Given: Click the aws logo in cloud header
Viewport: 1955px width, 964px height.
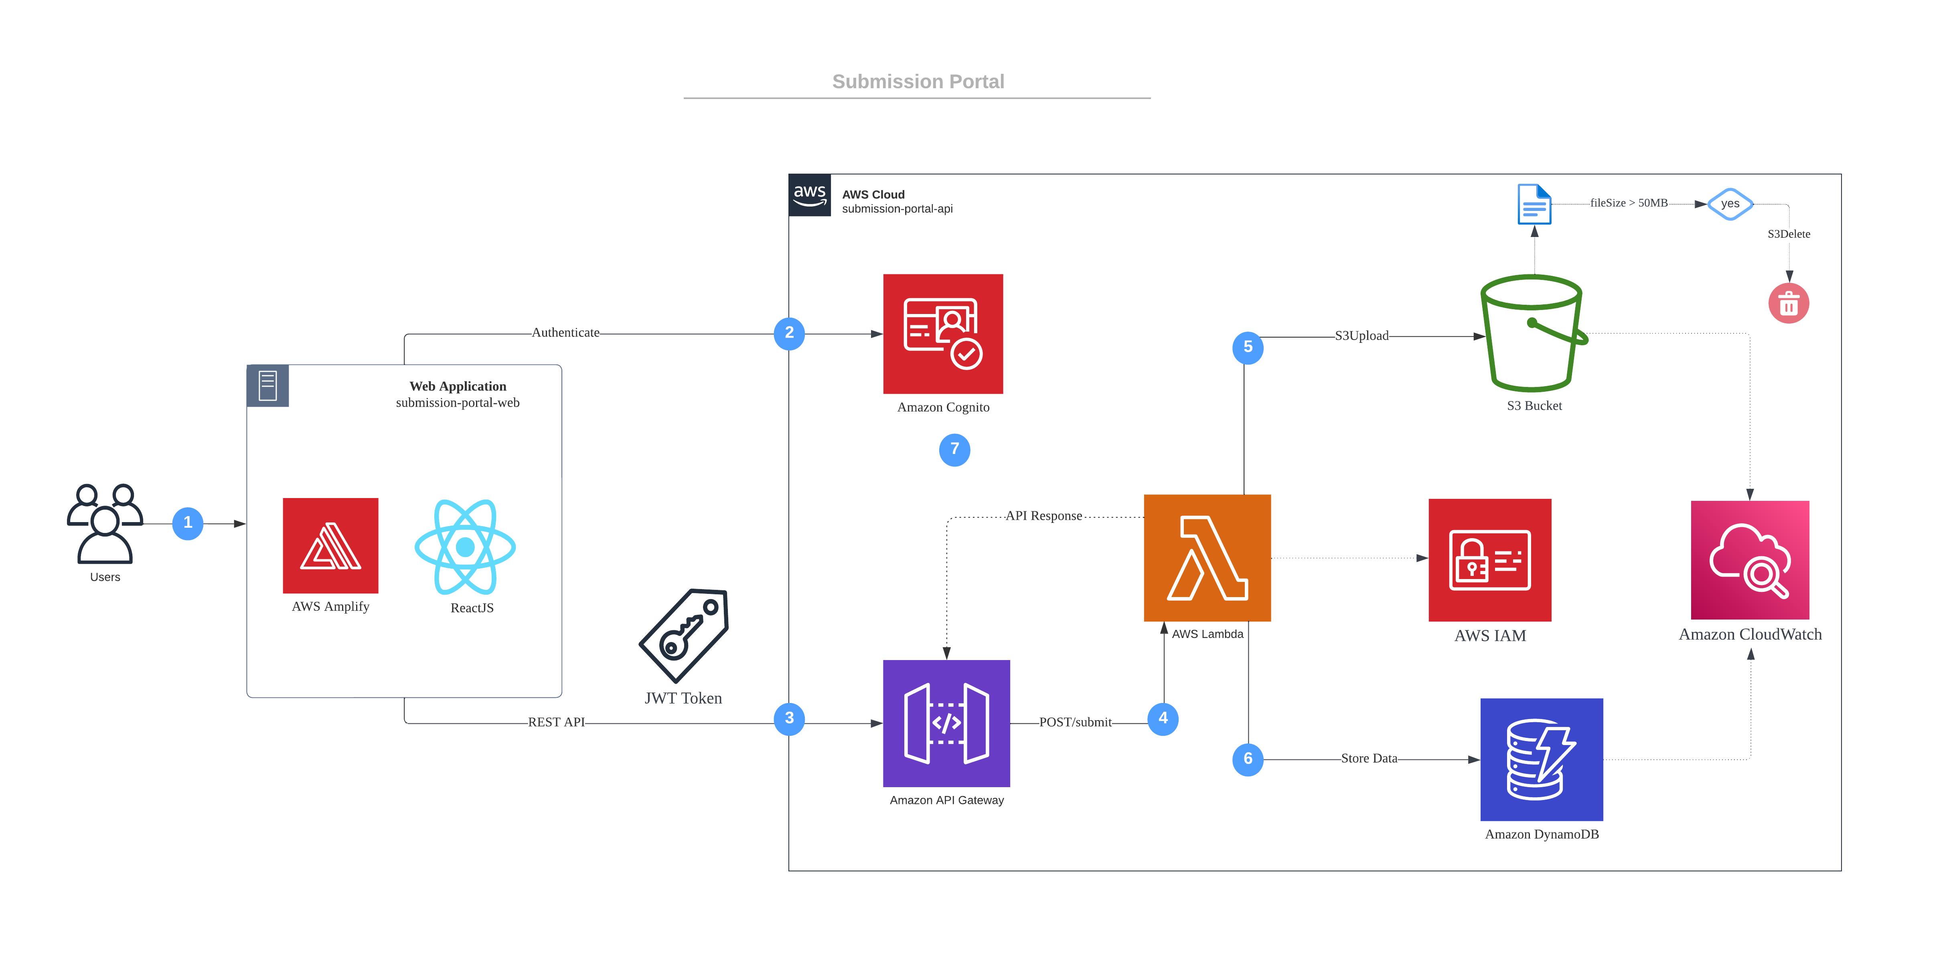Looking at the screenshot, I should [809, 195].
